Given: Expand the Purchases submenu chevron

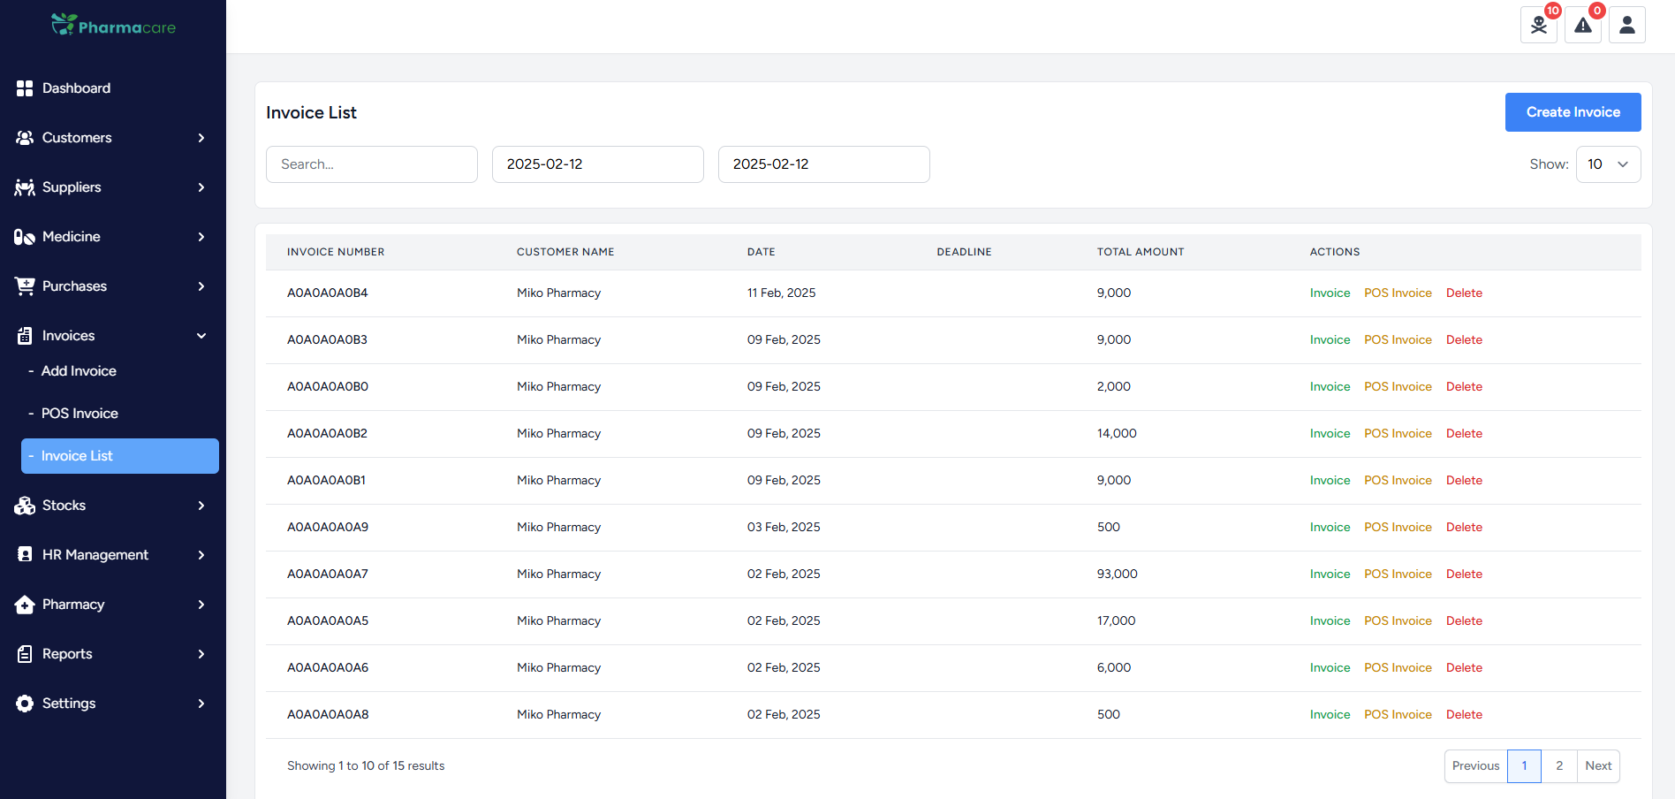Looking at the screenshot, I should (x=201, y=286).
